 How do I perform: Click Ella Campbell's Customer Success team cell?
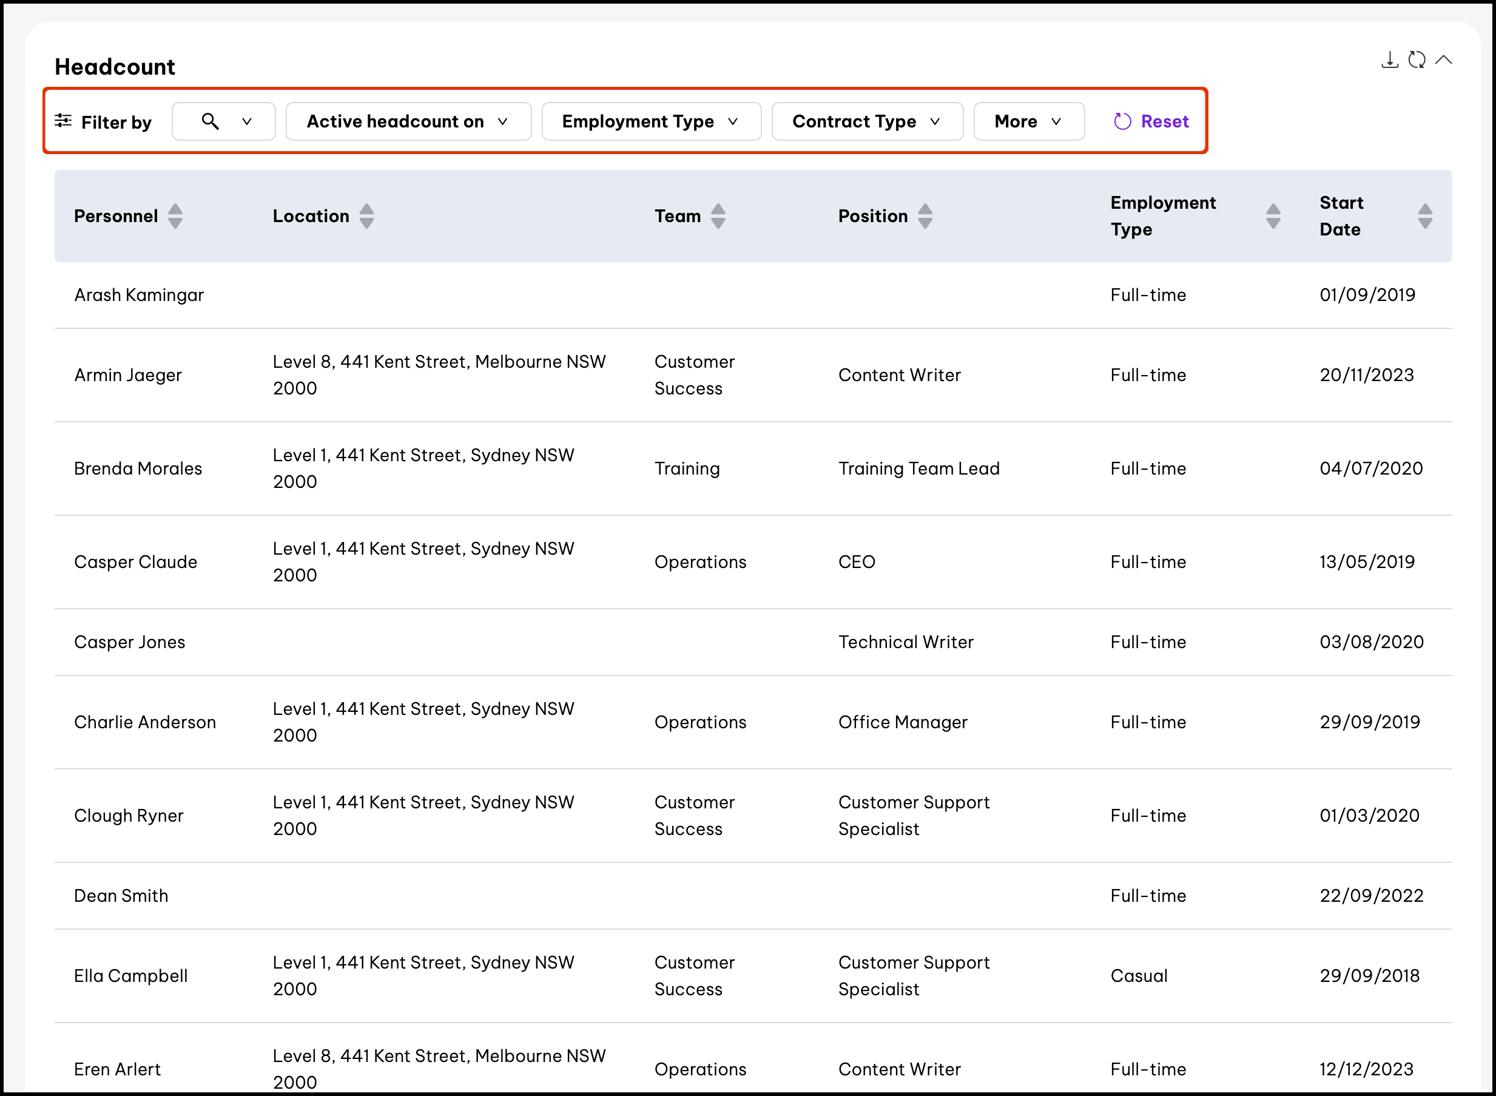[x=694, y=976]
